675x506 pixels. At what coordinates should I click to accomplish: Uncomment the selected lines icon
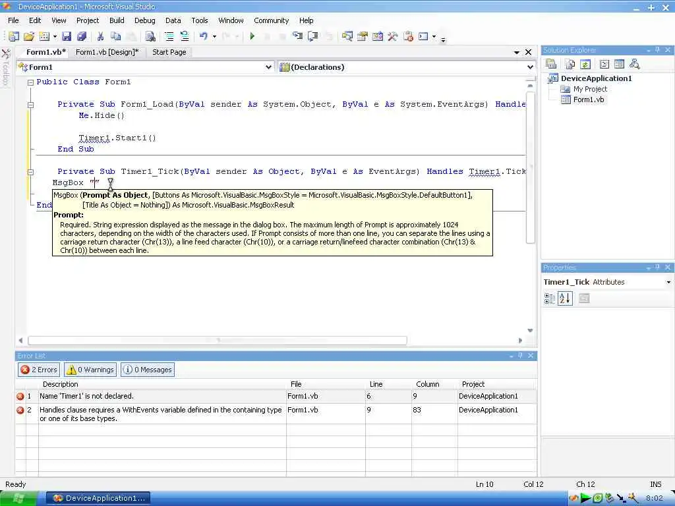[x=185, y=37]
